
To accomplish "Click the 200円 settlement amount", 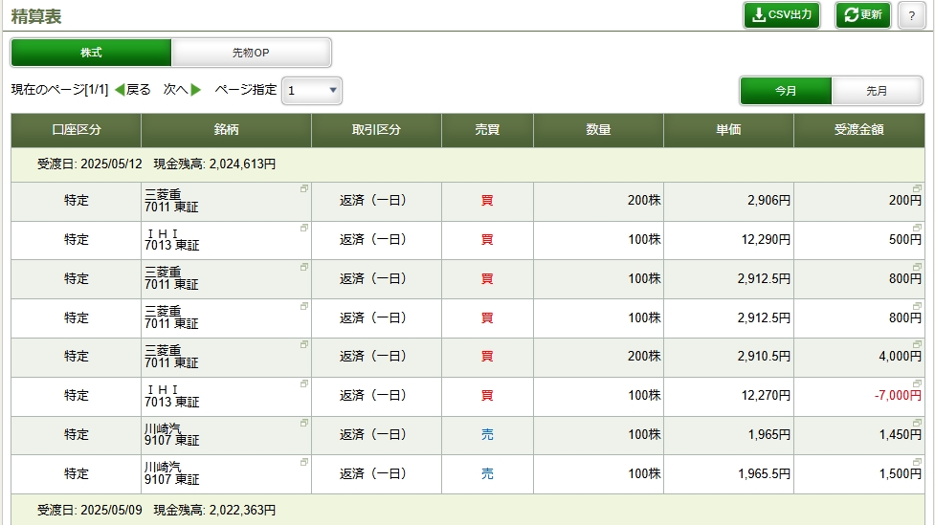I will pyautogui.click(x=904, y=201).
